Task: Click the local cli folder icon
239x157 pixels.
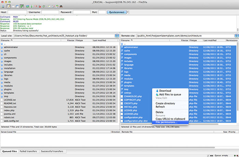Action: click(x=2, y=54)
